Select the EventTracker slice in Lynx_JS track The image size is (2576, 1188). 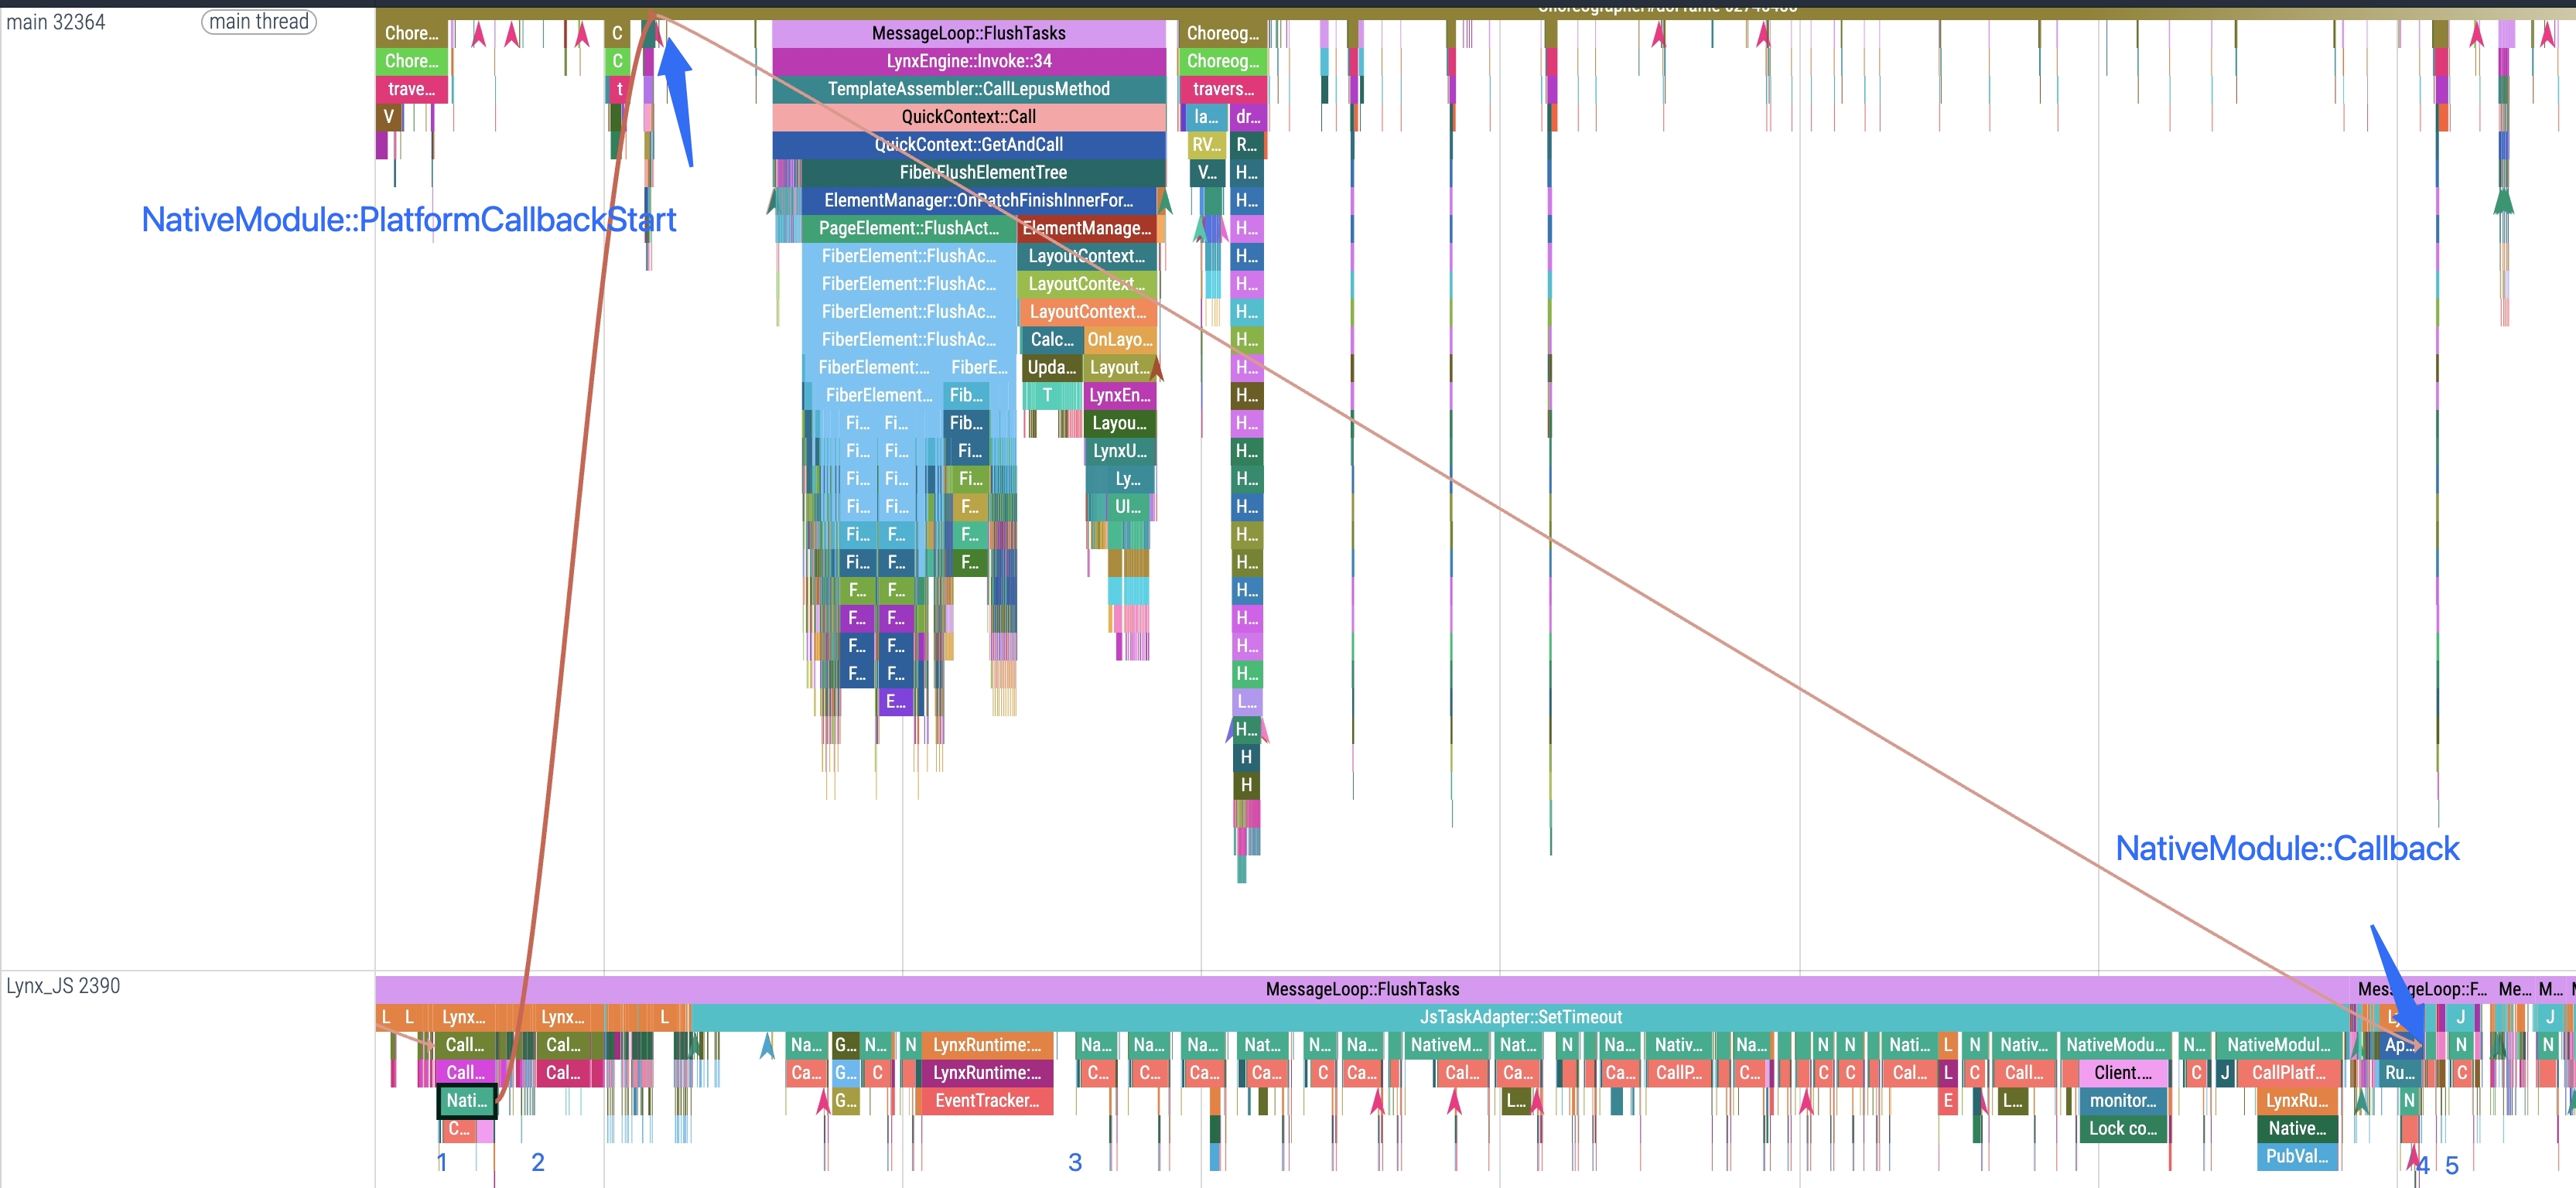click(986, 1101)
